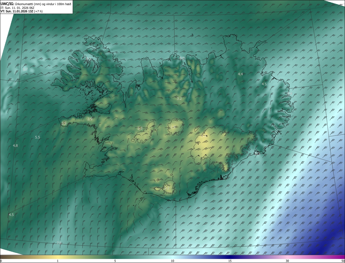Click the 4.8 value label over the sea
Viewport: 345px width, 263px height.
[x=15, y=145]
